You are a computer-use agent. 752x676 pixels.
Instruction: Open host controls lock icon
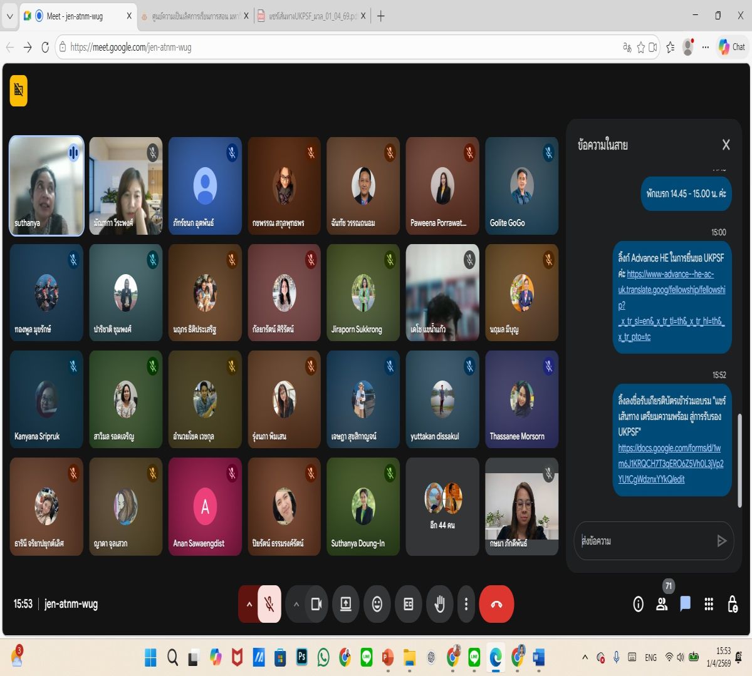click(732, 604)
